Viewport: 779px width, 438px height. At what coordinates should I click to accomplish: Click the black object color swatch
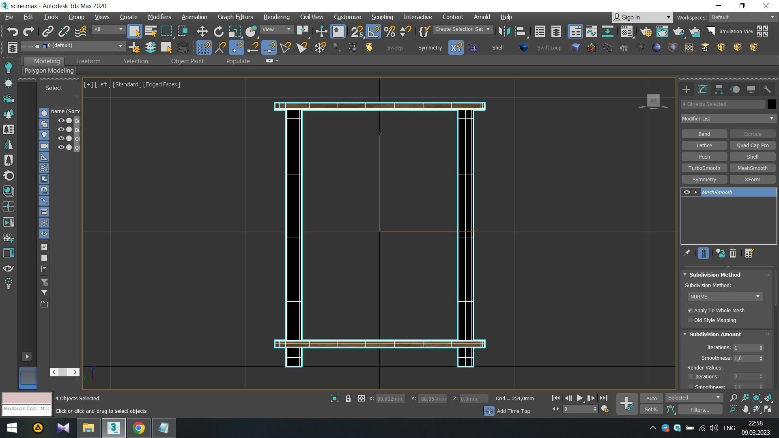771,104
